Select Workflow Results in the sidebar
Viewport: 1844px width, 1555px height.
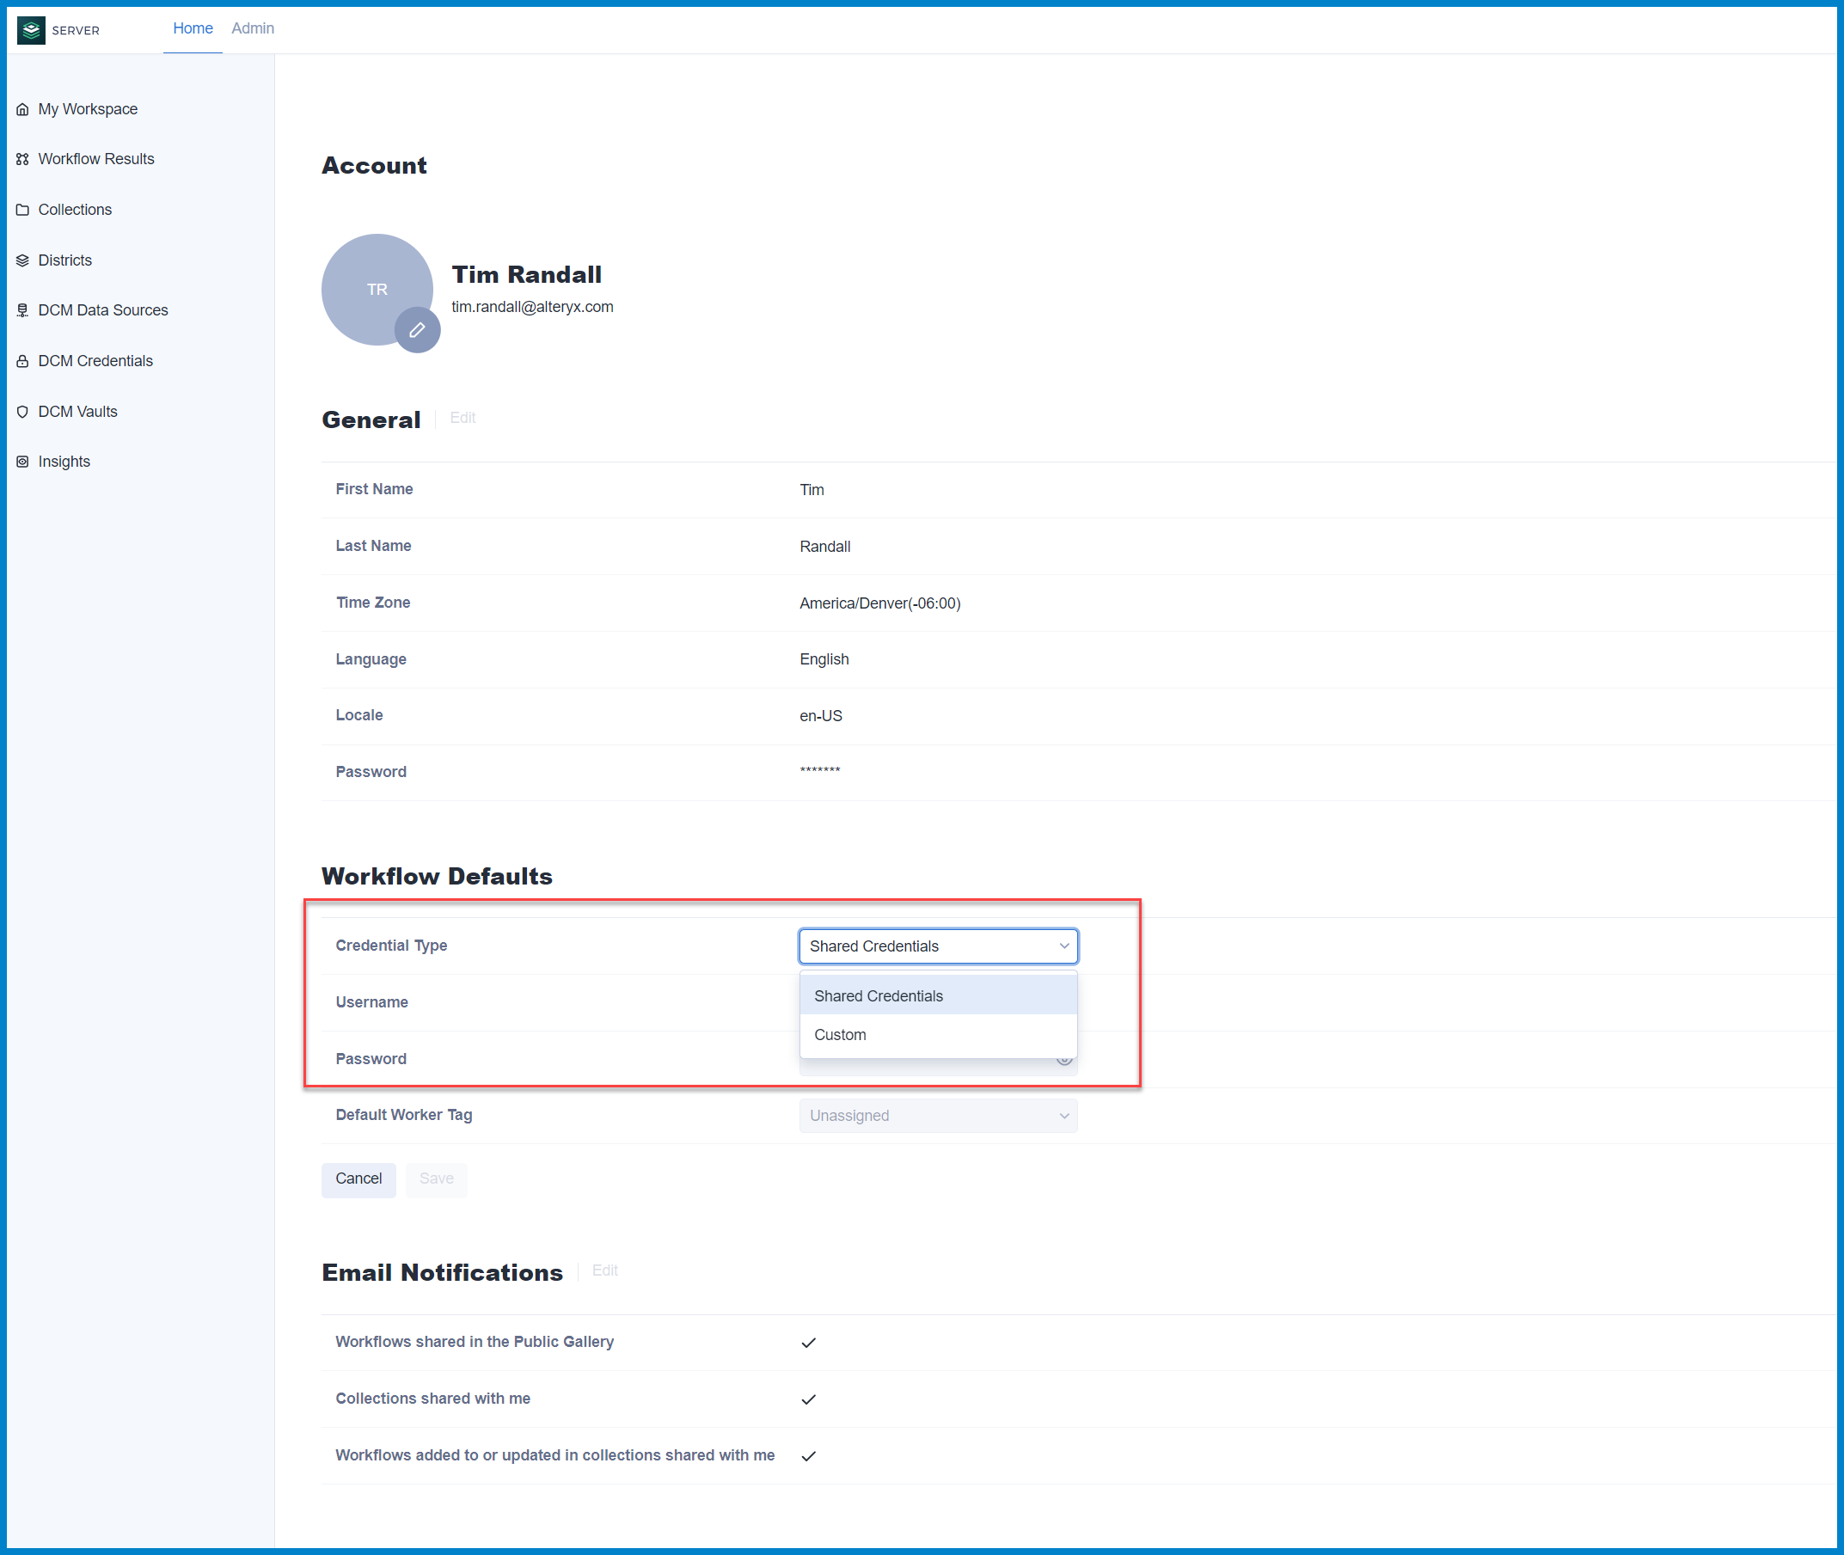96,159
